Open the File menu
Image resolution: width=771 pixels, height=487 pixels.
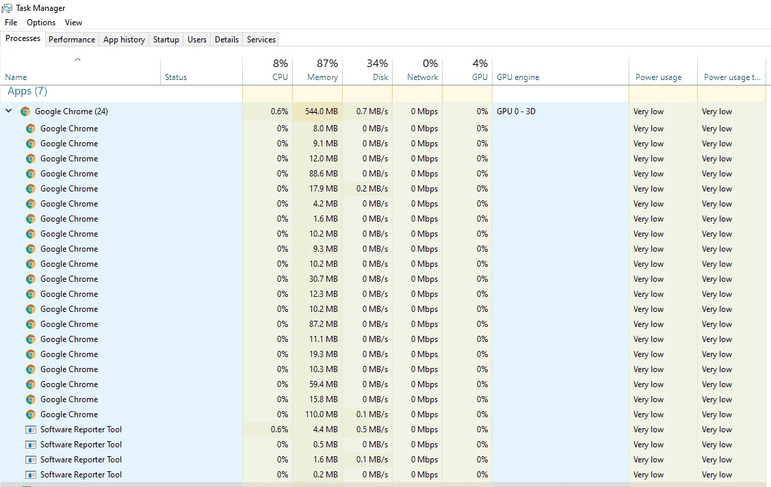coord(11,23)
